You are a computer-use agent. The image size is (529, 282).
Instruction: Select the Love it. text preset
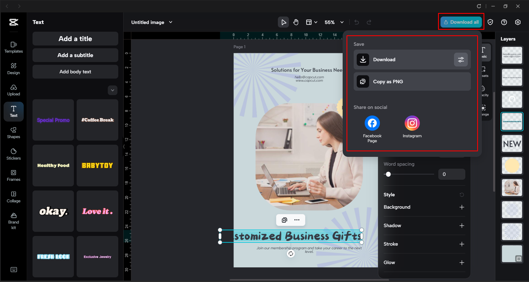pyautogui.click(x=97, y=211)
